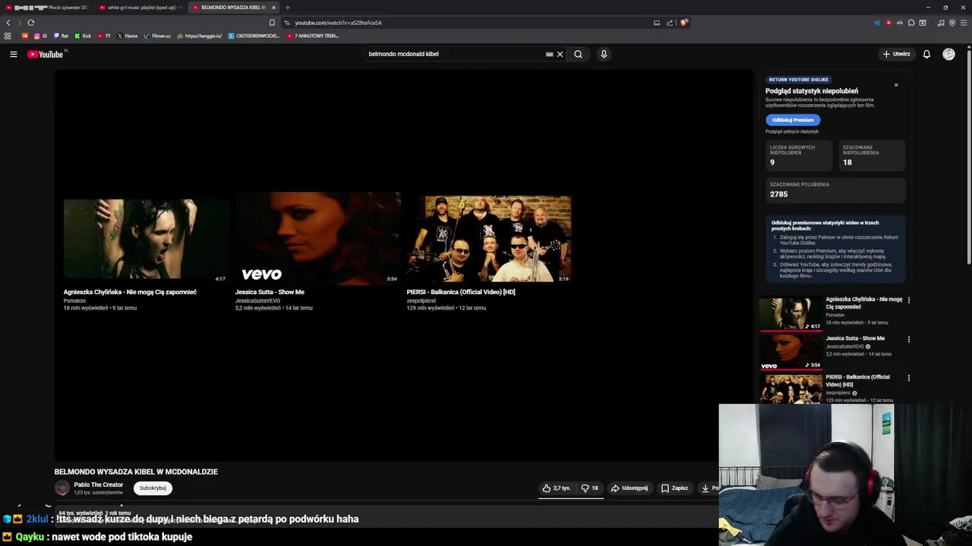Go back with the browser back arrow

click(8, 23)
